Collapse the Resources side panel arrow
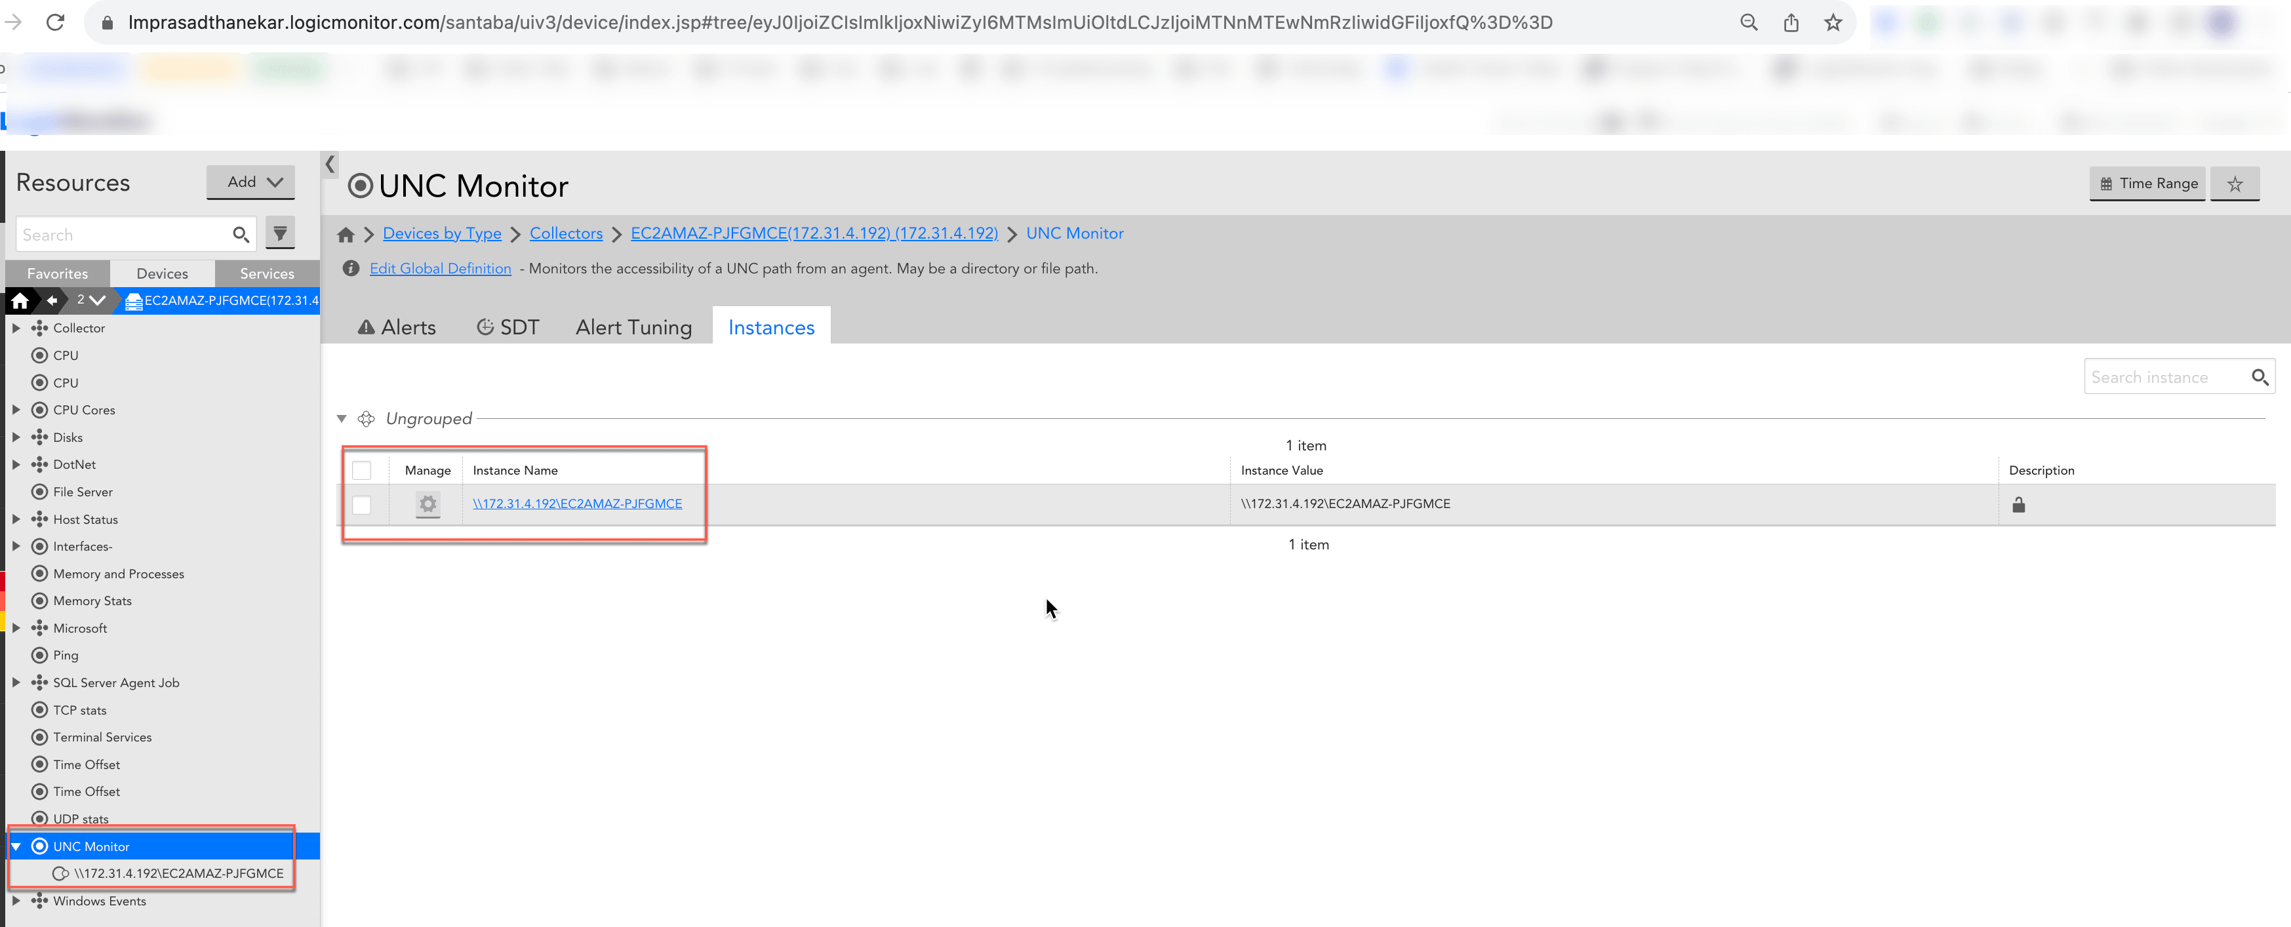 tap(330, 165)
